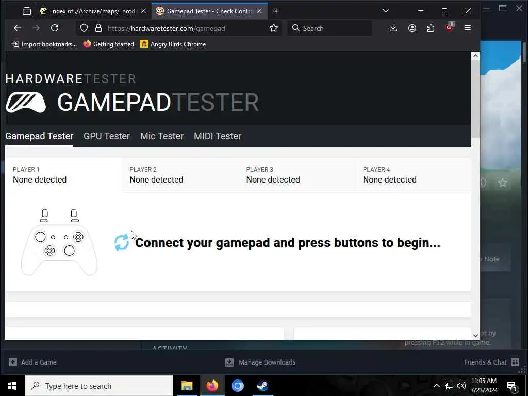Image resolution: width=528 pixels, height=396 pixels.
Task: Open Friends & Chat in Steam
Action: 491,362
